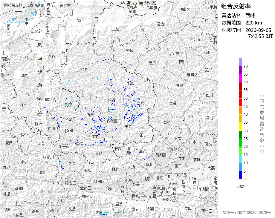
Task: Click the 西峰区 map label
Action: point(112,121)
